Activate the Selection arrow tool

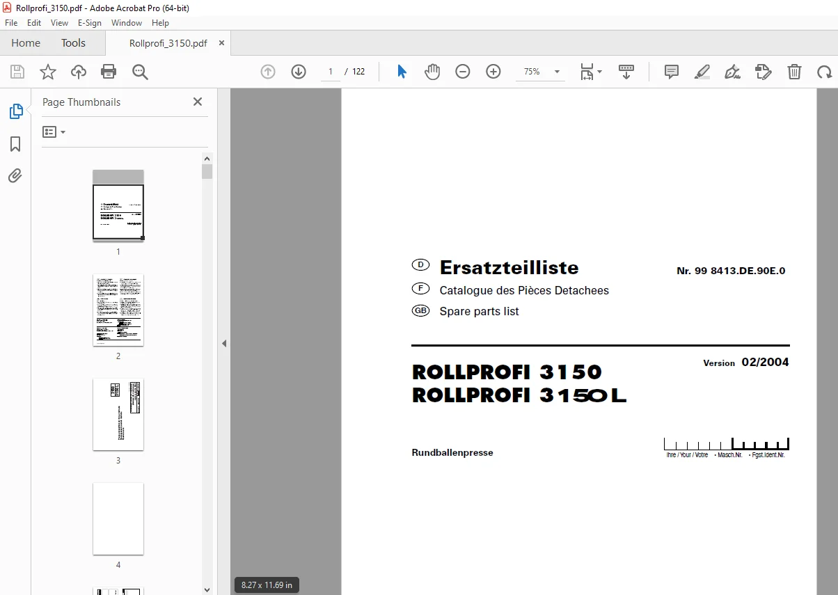(x=402, y=72)
